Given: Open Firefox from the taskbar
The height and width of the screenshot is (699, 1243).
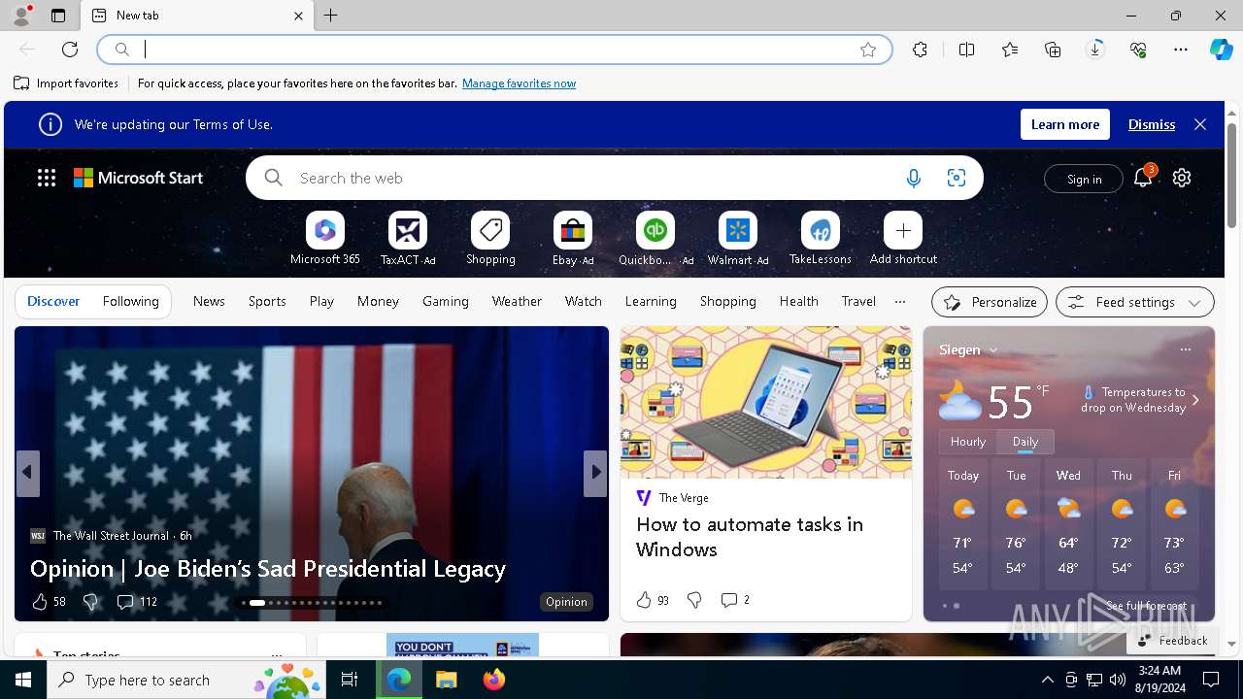Looking at the screenshot, I should pyautogui.click(x=494, y=680).
